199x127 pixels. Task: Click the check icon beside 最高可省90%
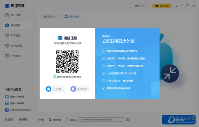coord(104,88)
